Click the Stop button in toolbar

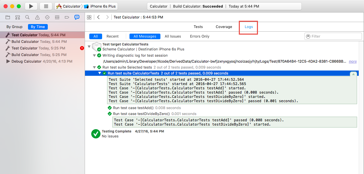pyautogui.click(x=46, y=6)
